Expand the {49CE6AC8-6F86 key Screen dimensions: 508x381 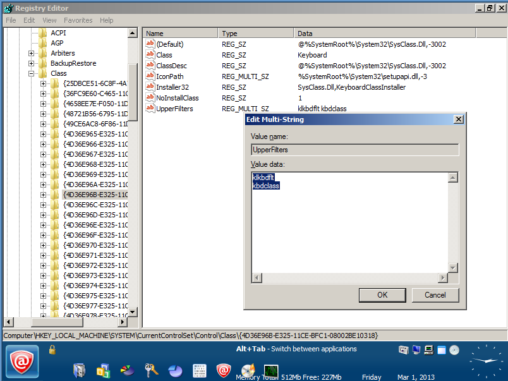point(43,124)
